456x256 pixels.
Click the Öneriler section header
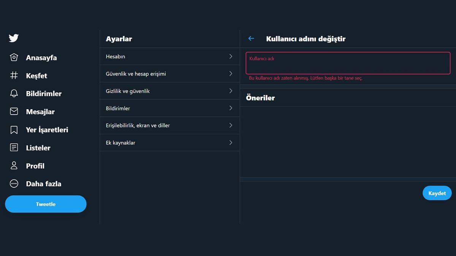pyautogui.click(x=261, y=97)
